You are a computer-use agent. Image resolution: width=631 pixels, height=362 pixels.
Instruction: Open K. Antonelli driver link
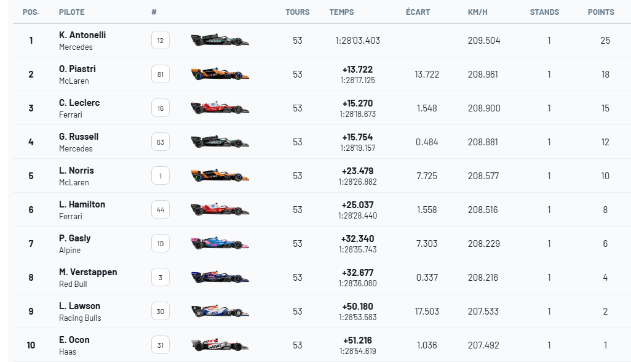82,35
